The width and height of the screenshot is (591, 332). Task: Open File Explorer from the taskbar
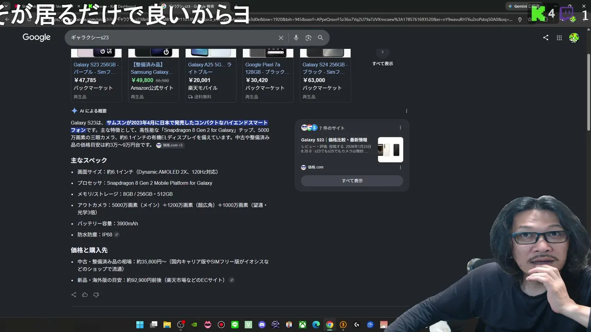(x=167, y=325)
